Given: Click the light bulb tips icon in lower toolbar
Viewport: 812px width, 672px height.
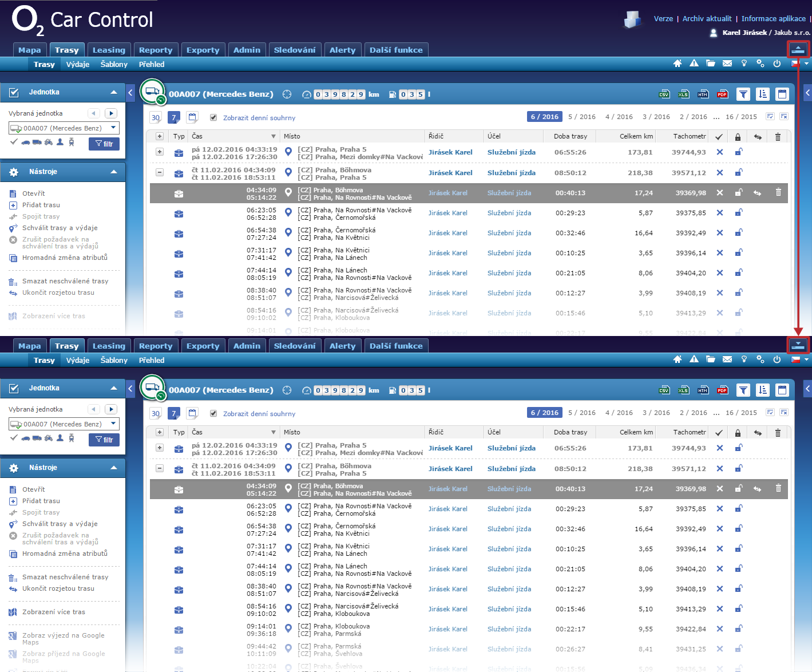Looking at the screenshot, I should (744, 359).
